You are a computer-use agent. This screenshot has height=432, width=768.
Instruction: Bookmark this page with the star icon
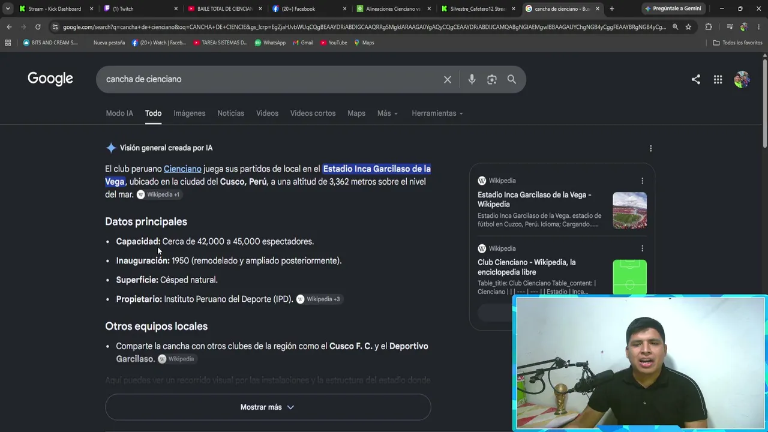688,27
